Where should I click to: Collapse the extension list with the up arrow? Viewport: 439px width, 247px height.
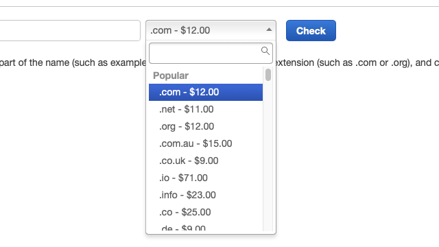tap(269, 30)
